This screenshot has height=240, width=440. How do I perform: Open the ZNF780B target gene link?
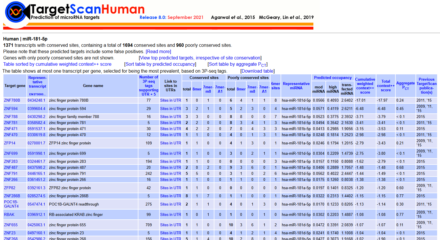12,100
